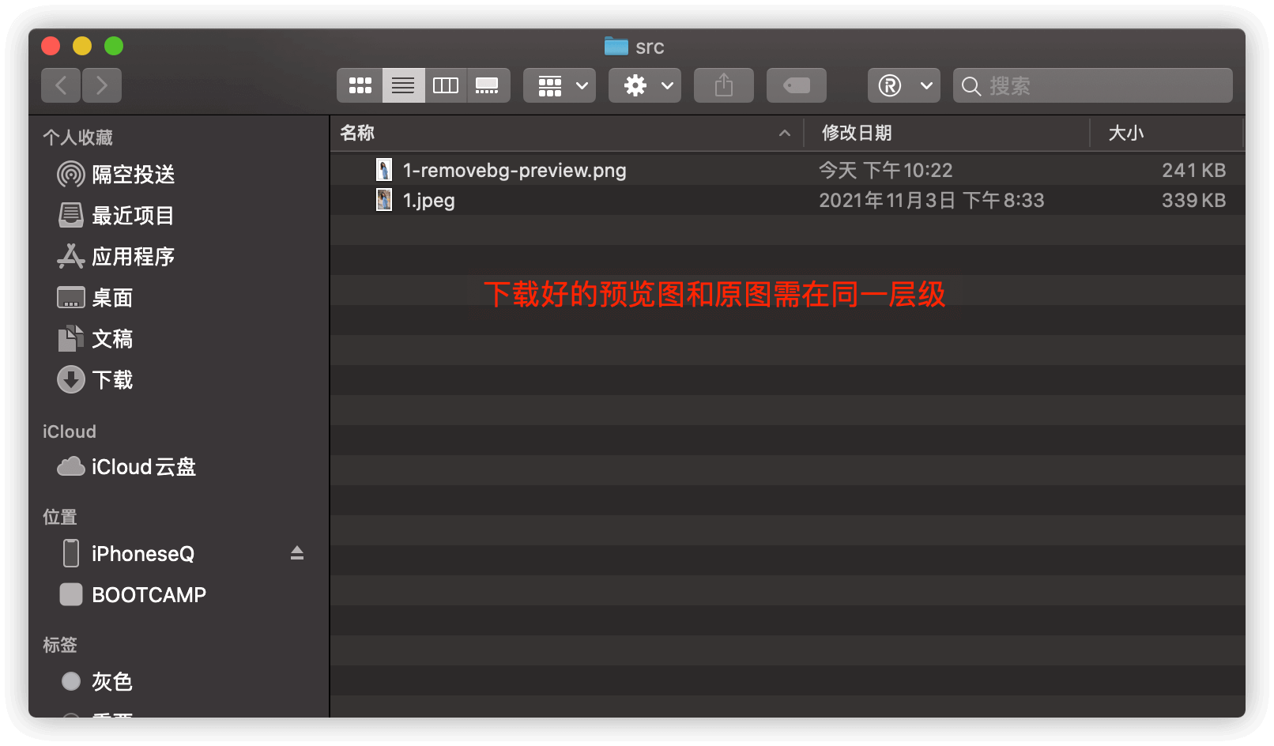Screen dimensions: 1274x746
Task: Open AirDrop (隔空投送) in sidebar
Action: coord(133,175)
